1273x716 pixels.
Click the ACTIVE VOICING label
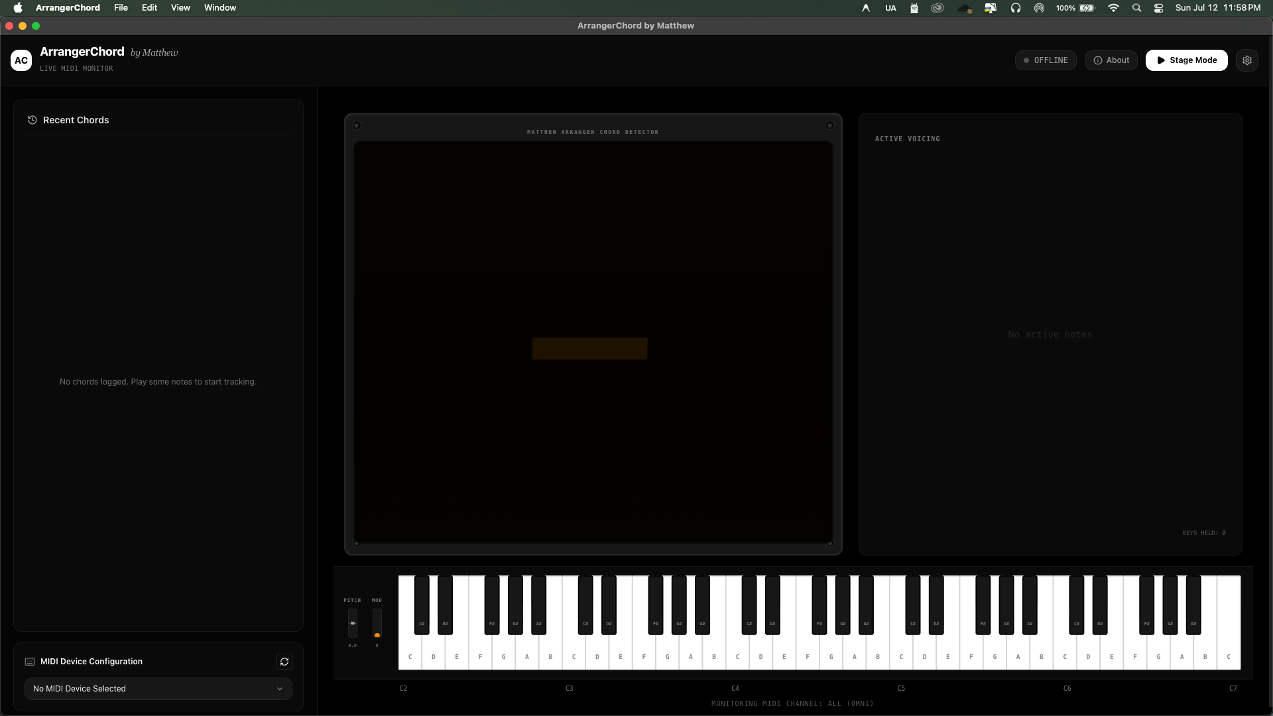tap(908, 139)
